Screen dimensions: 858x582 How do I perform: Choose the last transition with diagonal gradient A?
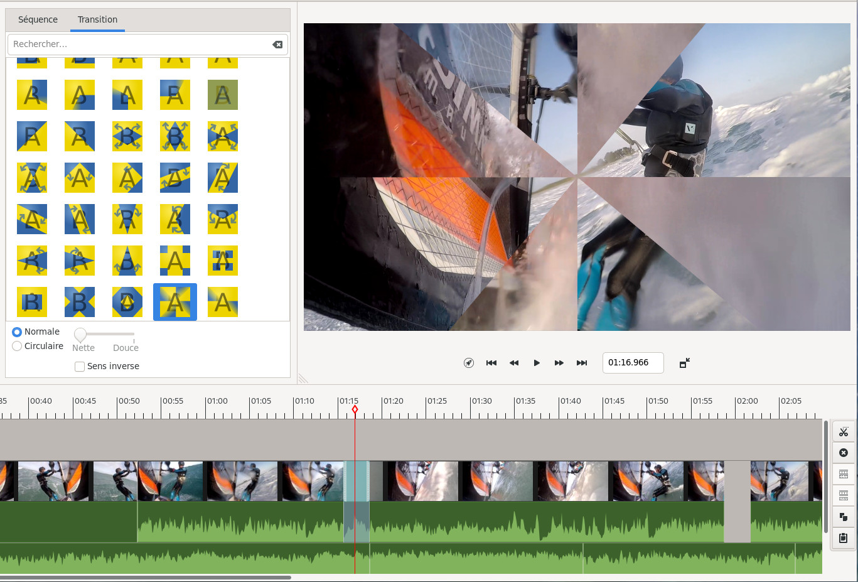point(223,302)
